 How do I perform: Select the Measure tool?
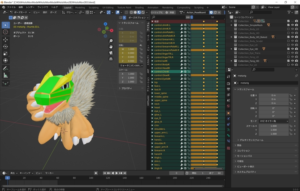click(6, 75)
